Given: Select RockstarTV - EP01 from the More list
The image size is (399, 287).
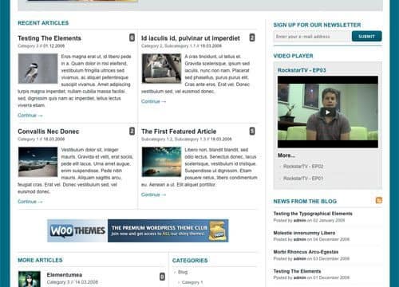Looking at the screenshot, I should (303, 179).
